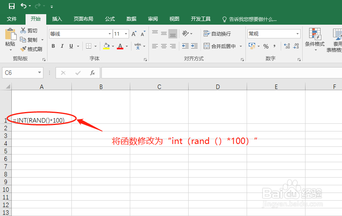Switch to the 页面布局 tab
Image resolution: width=342 pixels, height=216 pixels.
tap(83, 19)
